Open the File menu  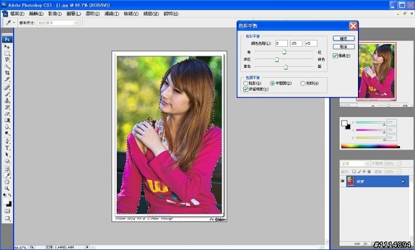[x=18, y=14]
